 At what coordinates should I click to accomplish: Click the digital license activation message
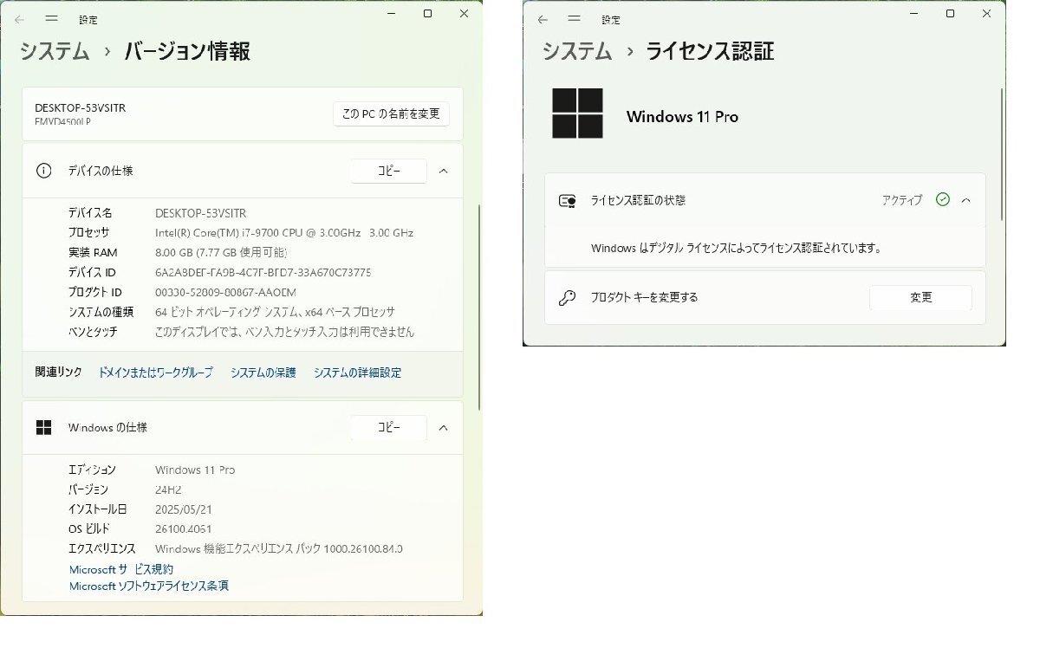(x=736, y=248)
